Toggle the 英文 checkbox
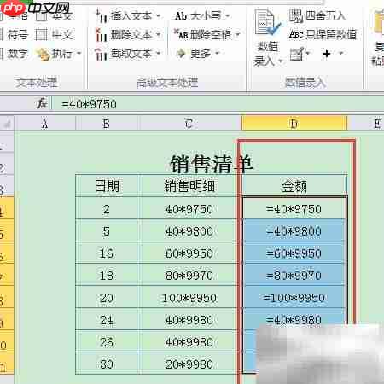 (x=42, y=16)
